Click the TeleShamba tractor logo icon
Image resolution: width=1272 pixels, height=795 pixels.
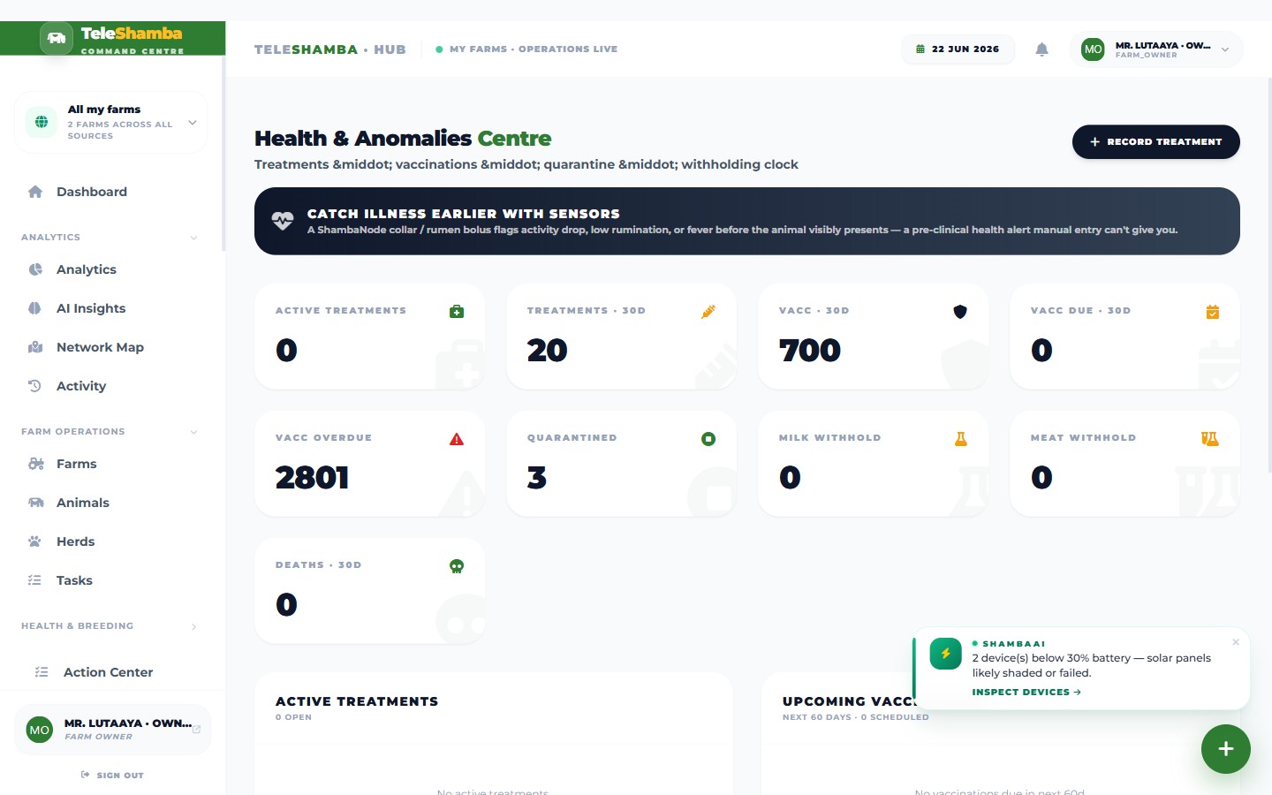pyautogui.click(x=57, y=38)
